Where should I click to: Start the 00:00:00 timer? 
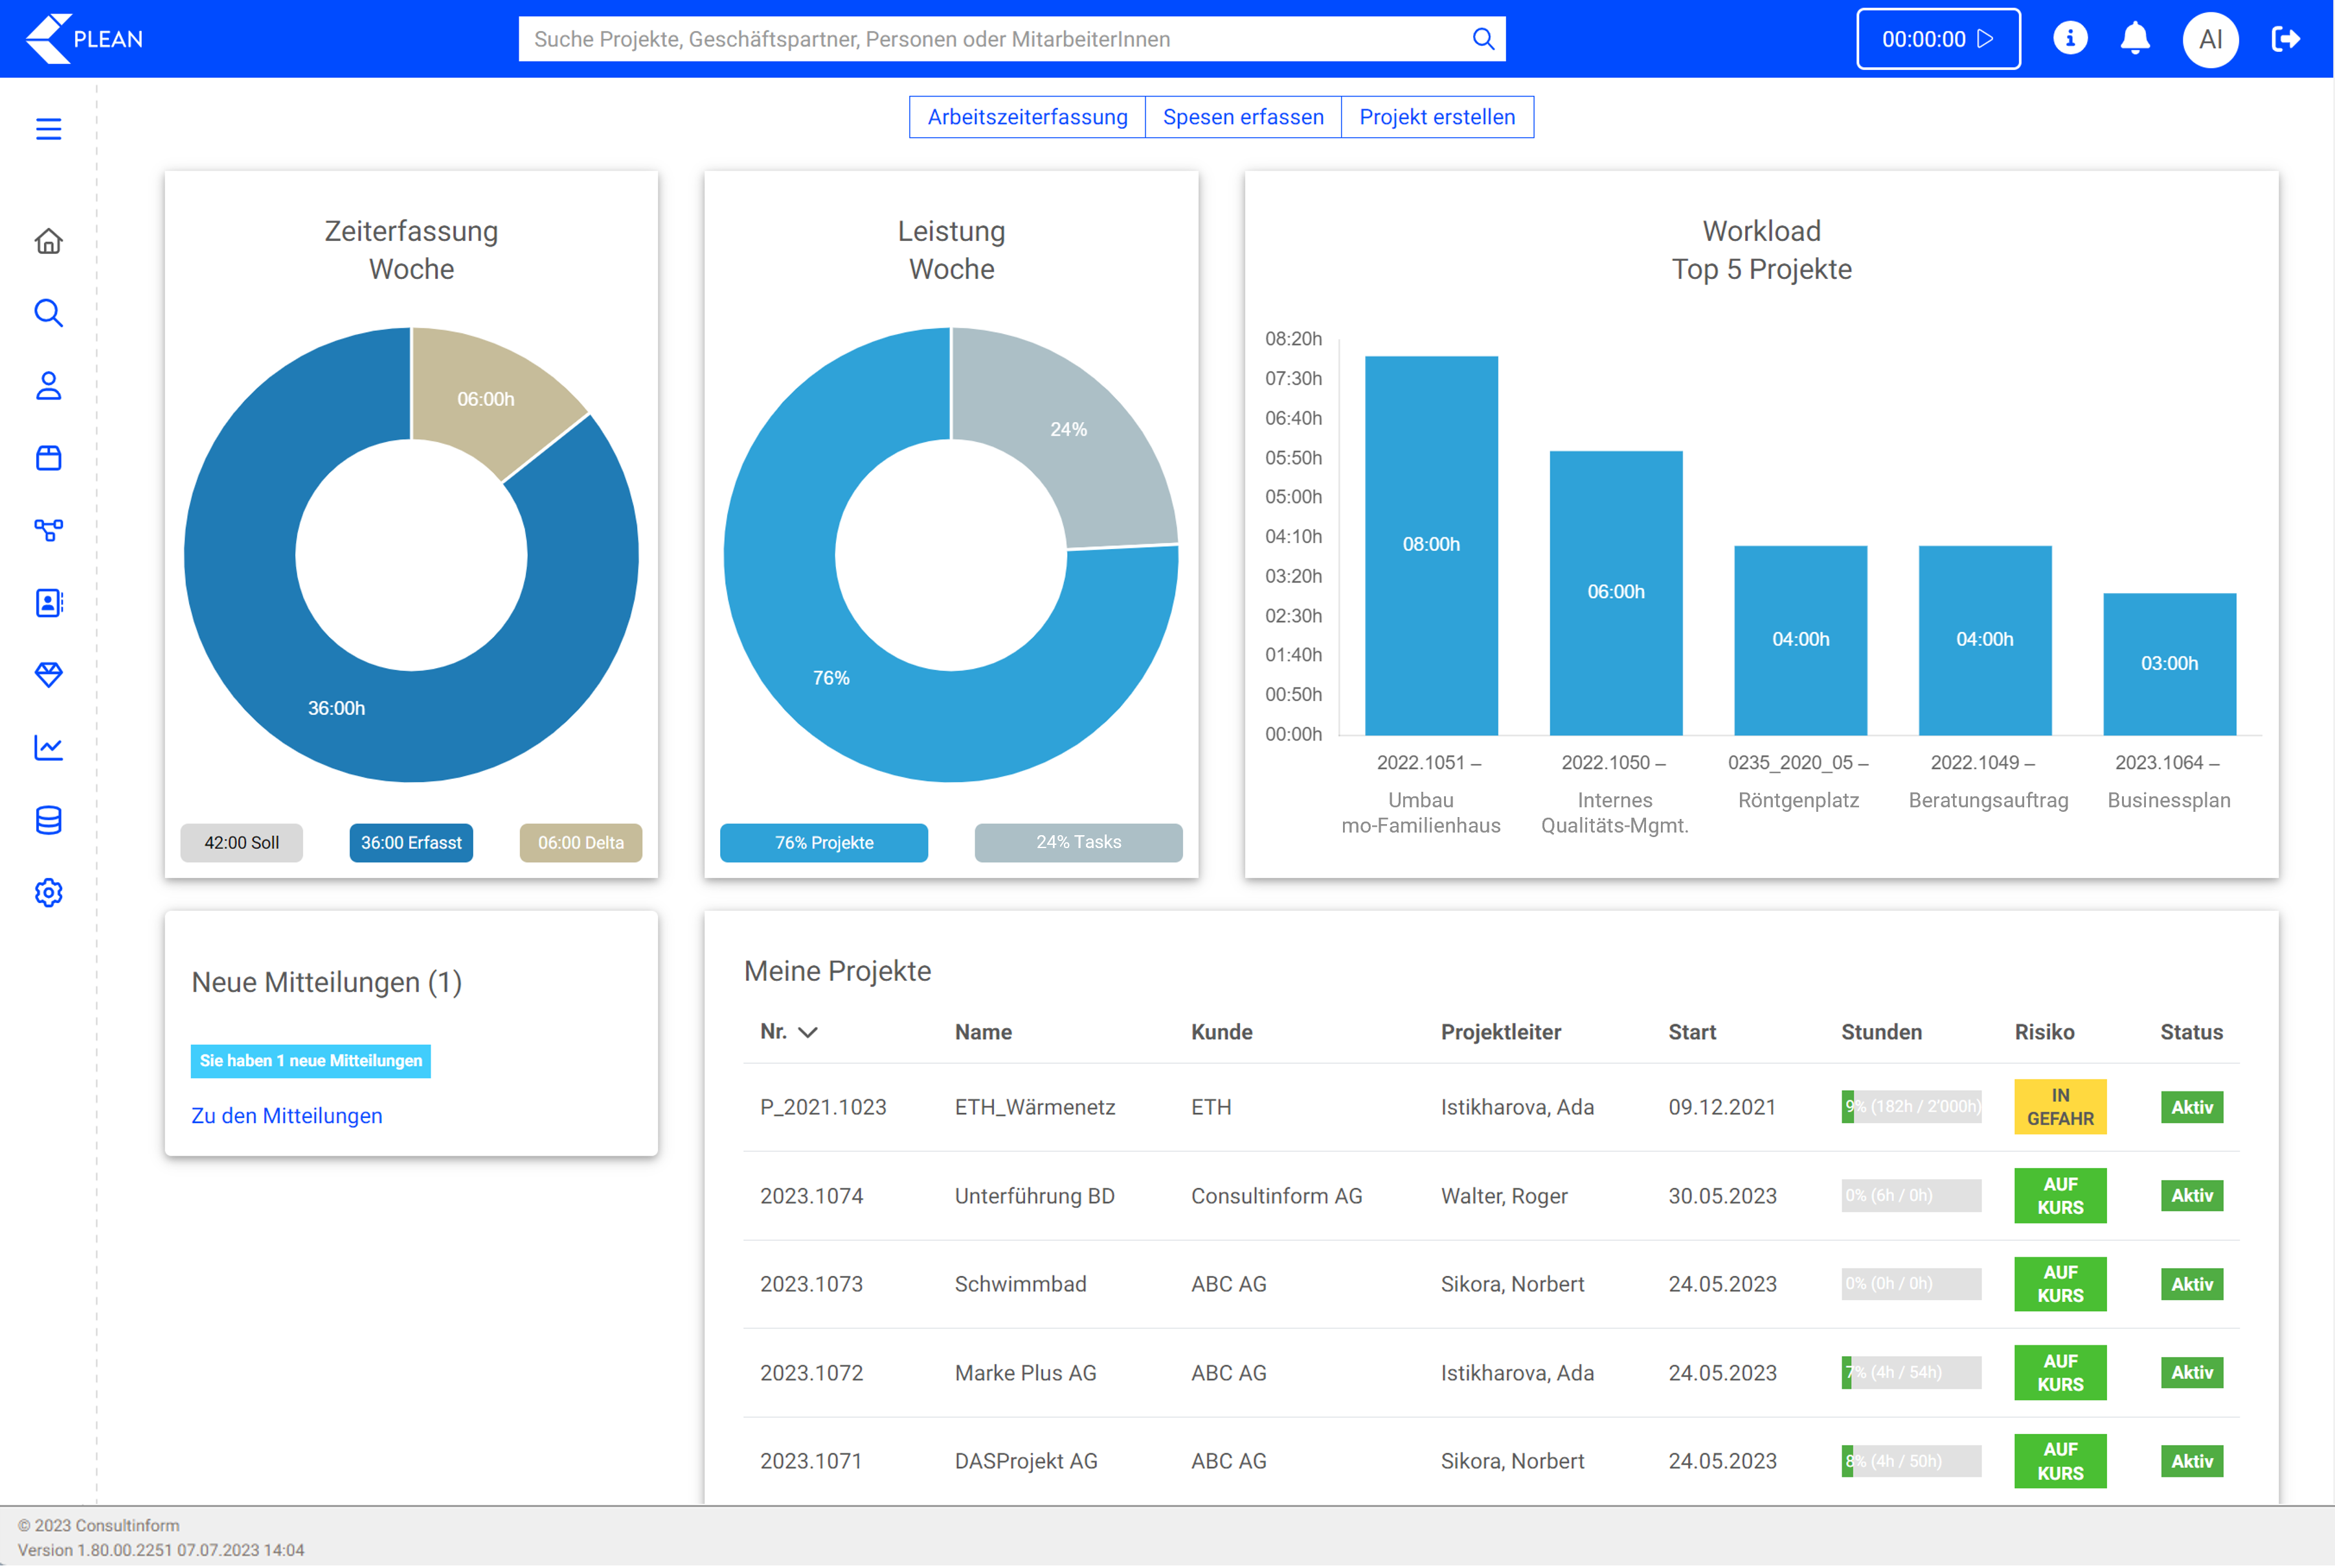pos(1937,39)
